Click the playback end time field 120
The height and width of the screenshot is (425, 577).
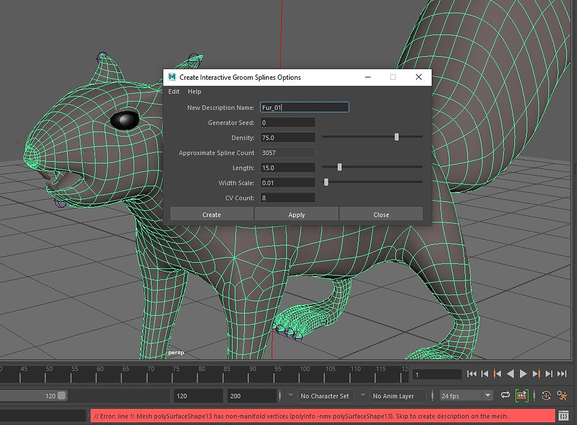198,396
